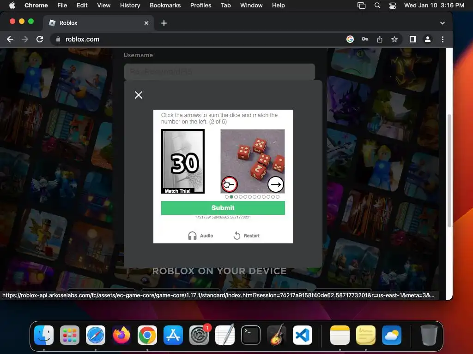Select the last image position dot
473x354 pixels.
point(278,197)
